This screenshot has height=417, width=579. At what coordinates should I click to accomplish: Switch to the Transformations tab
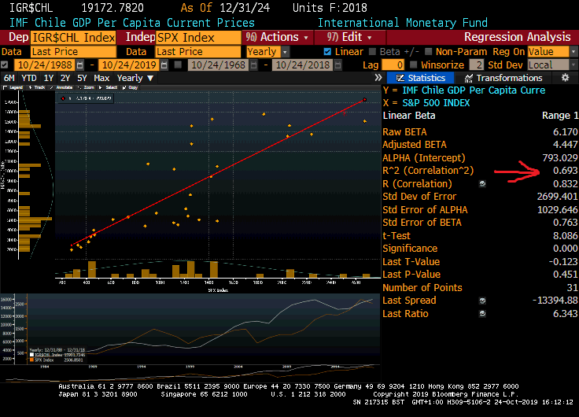503,78
